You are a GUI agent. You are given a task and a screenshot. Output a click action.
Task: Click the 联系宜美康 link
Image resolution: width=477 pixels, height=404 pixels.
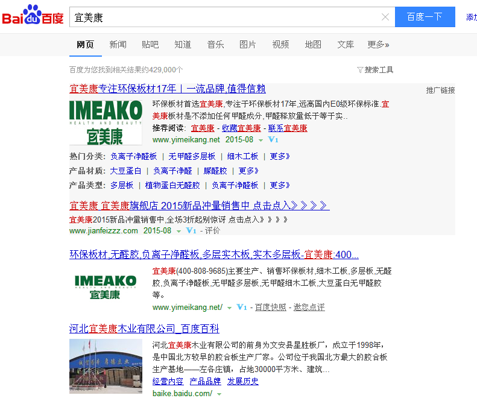tap(288, 128)
